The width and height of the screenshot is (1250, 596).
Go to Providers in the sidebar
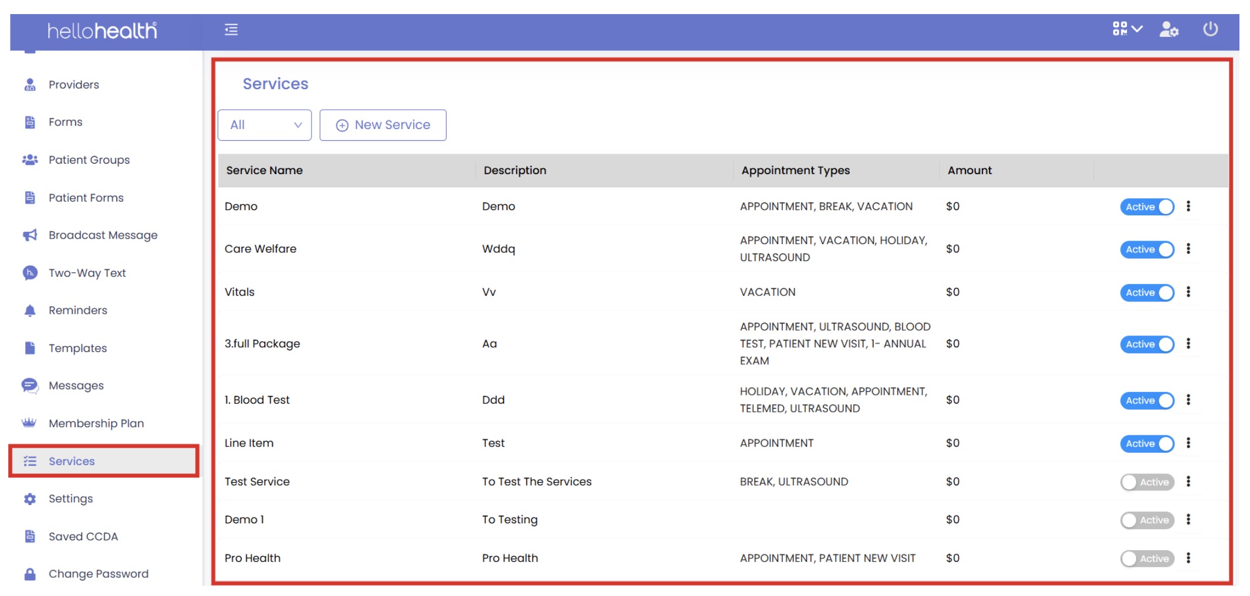pos(73,84)
